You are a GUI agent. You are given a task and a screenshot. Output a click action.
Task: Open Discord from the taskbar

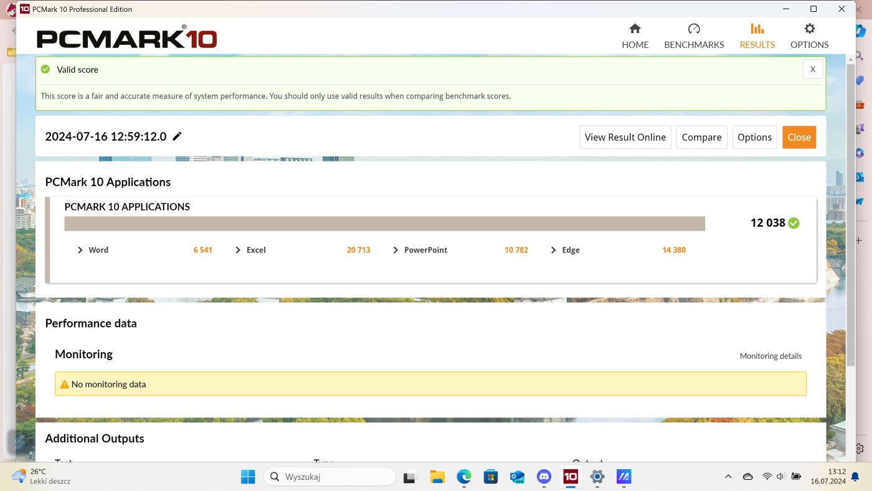pyautogui.click(x=544, y=477)
